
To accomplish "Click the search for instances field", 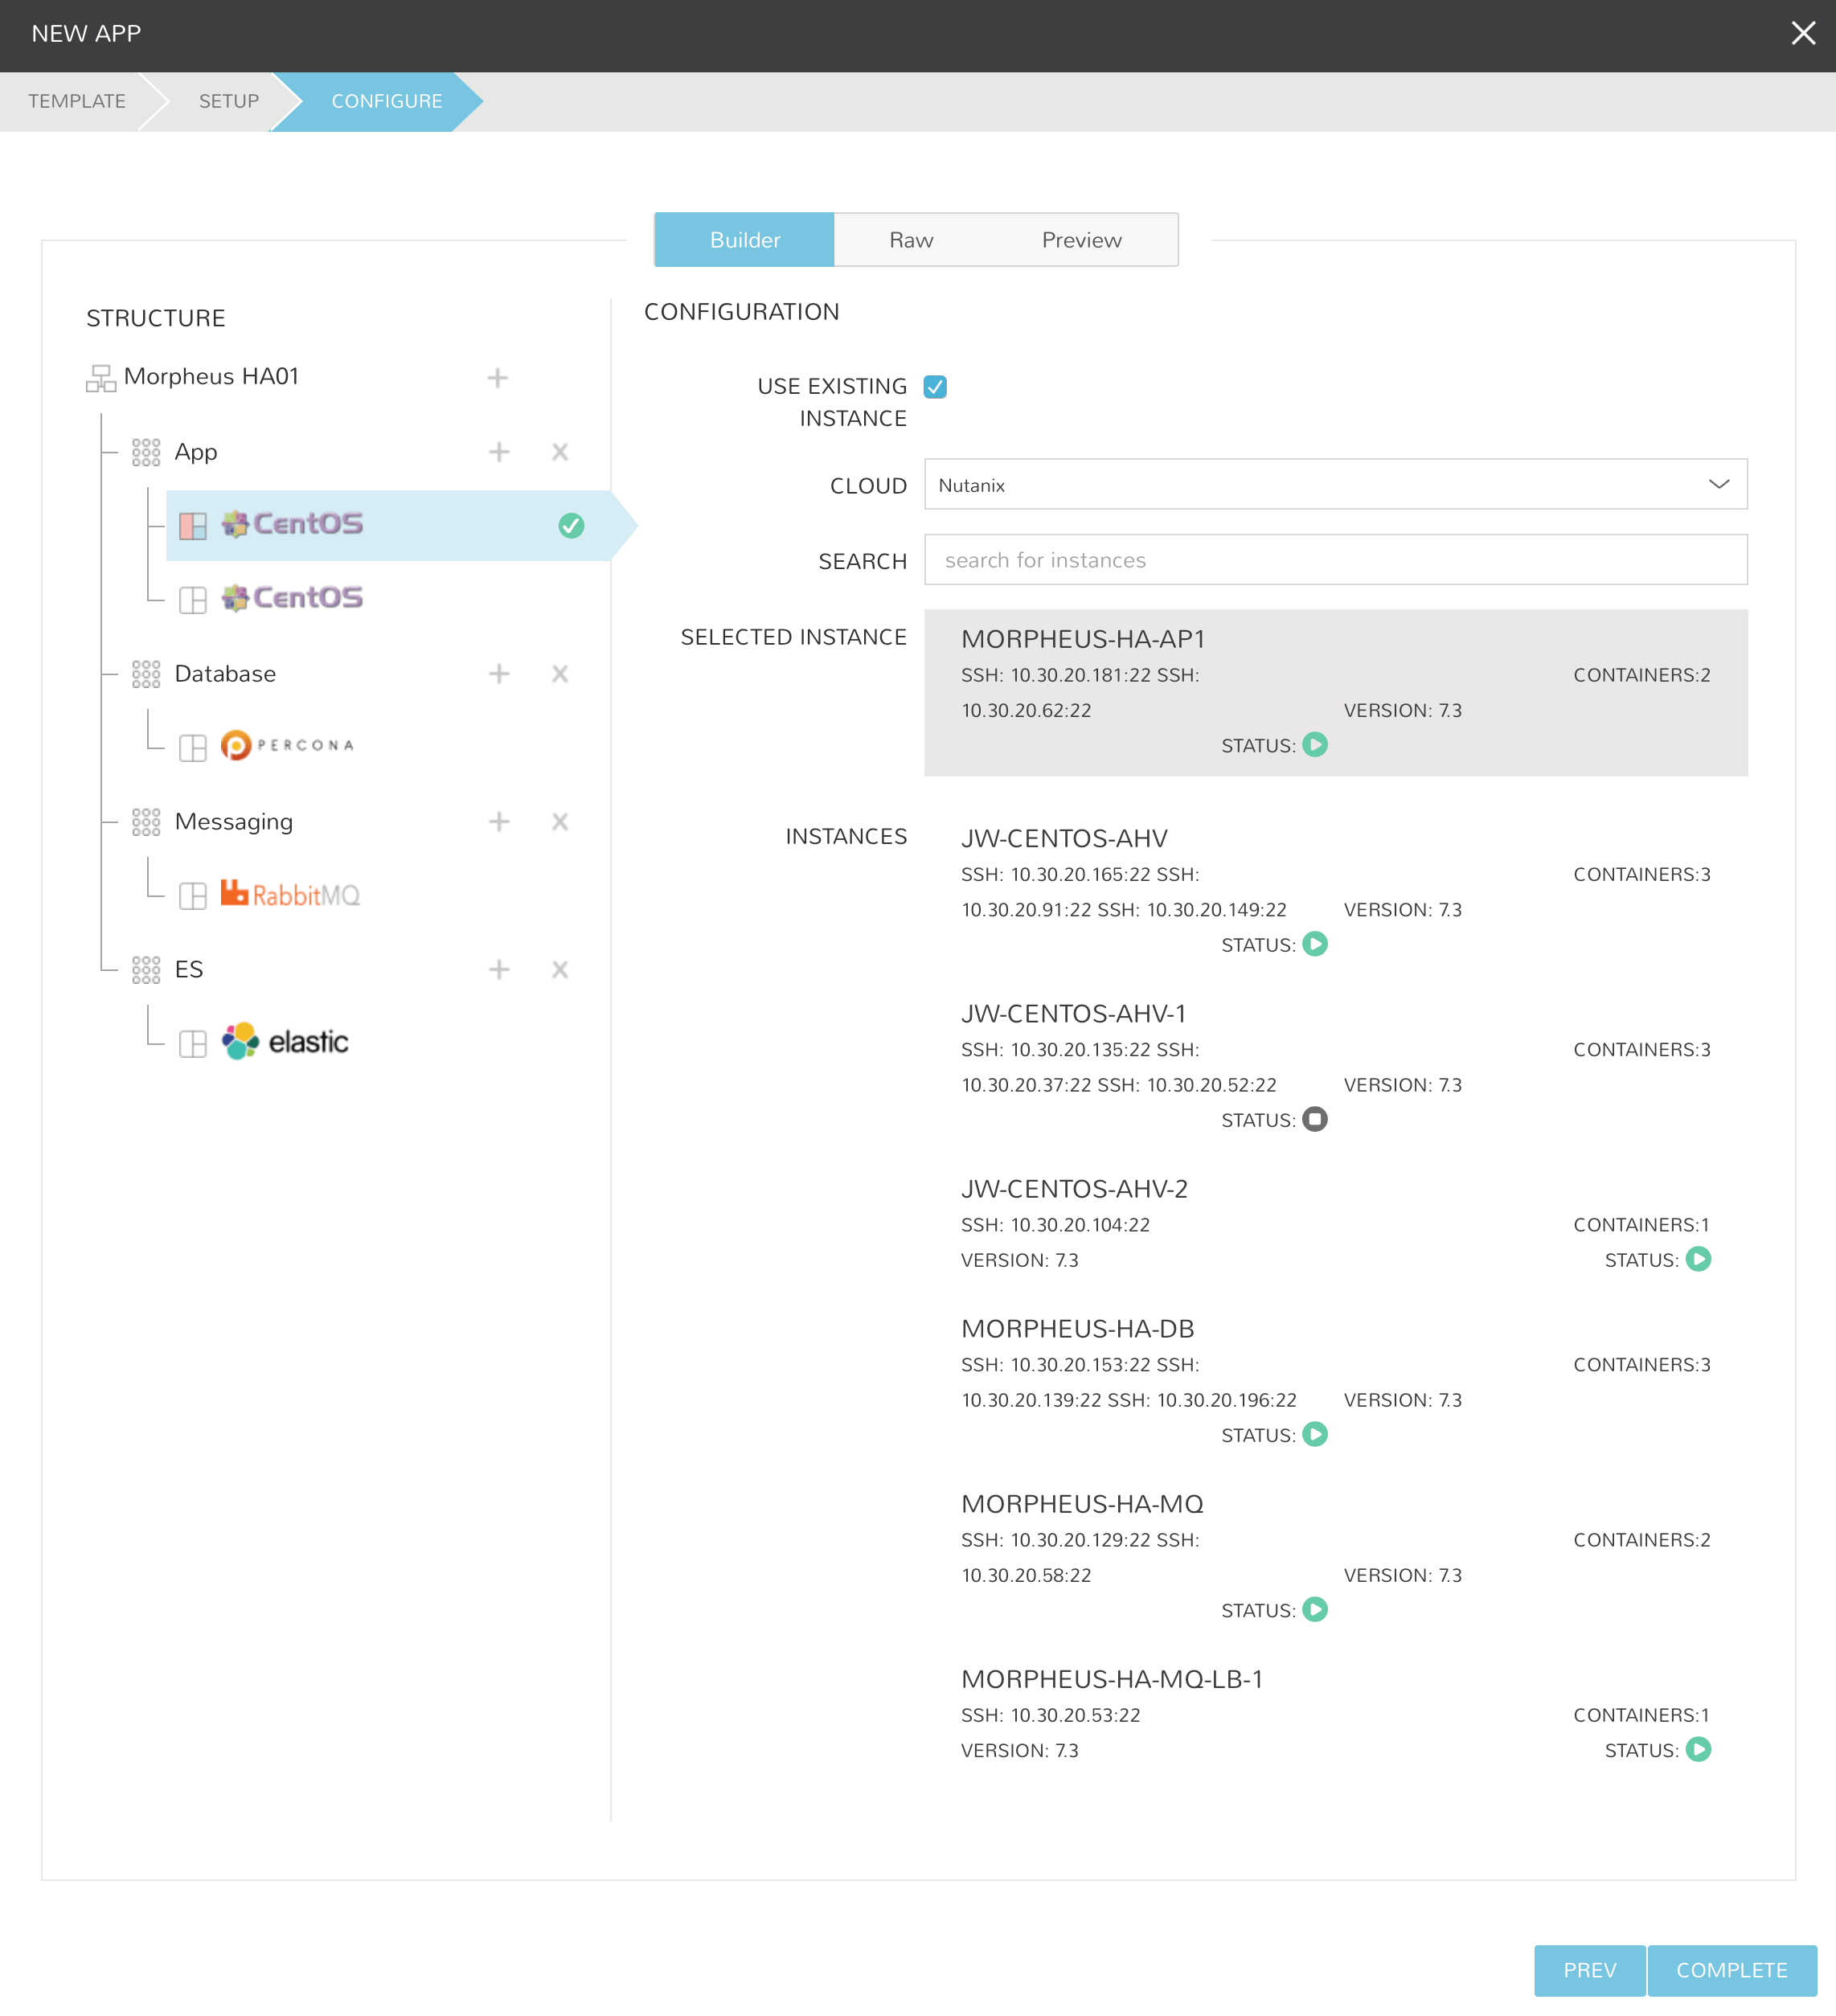I will (1335, 560).
